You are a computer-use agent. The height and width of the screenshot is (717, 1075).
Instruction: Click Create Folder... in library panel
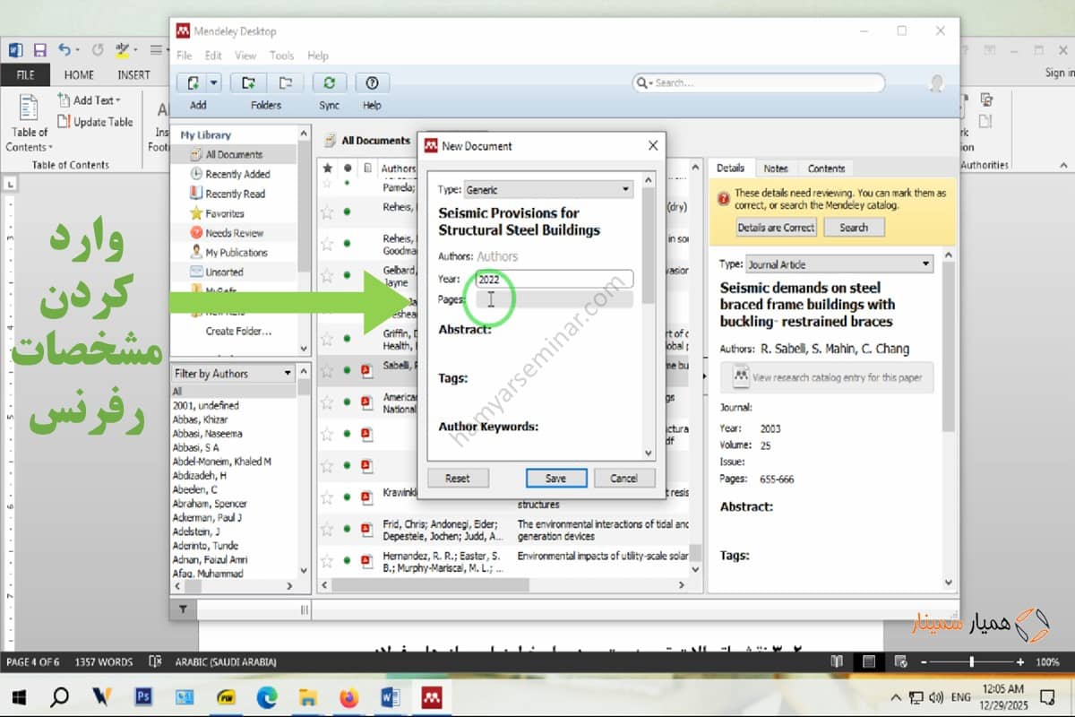coord(238,331)
